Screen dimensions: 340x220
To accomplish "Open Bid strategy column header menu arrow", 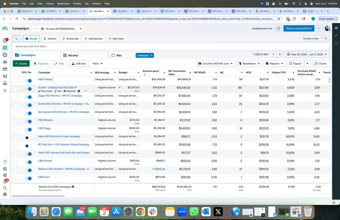I will point(114,72).
